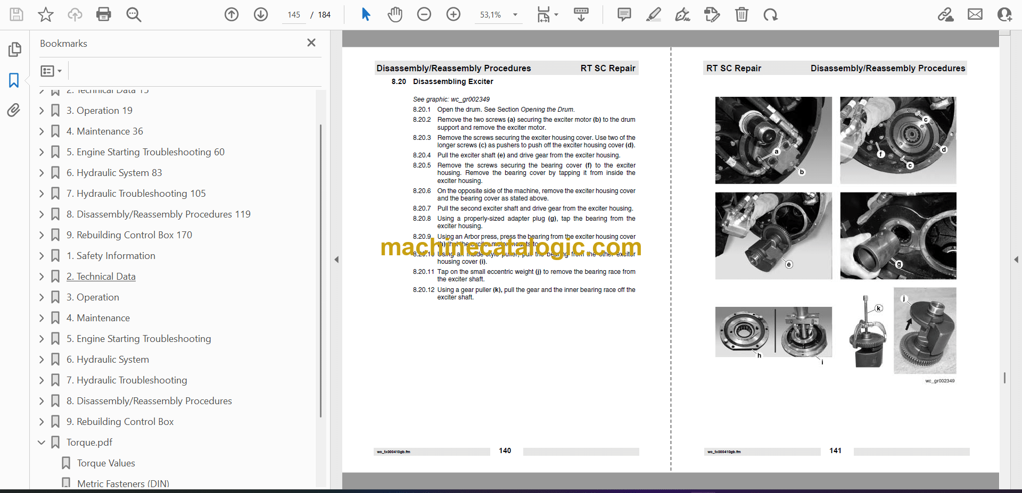This screenshot has width=1022, height=493.
Task: Click the bearing cover photo labeled h, i
Action: [773, 332]
